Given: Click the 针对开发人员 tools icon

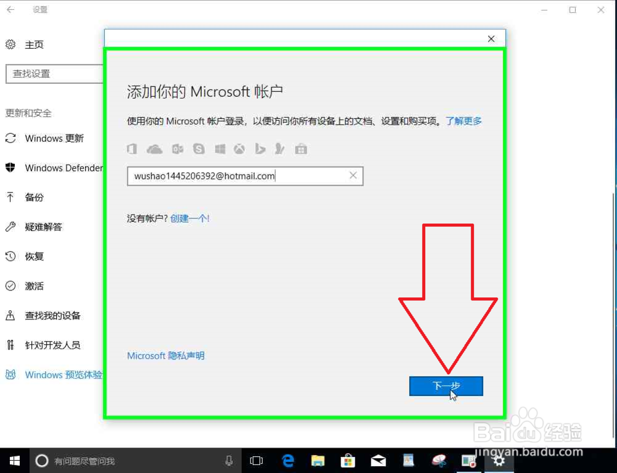Looking at the screenshot, I should click(10, 345).
